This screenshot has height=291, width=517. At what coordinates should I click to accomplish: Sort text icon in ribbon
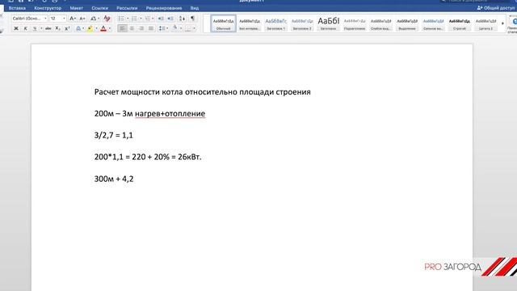[182, 19]
